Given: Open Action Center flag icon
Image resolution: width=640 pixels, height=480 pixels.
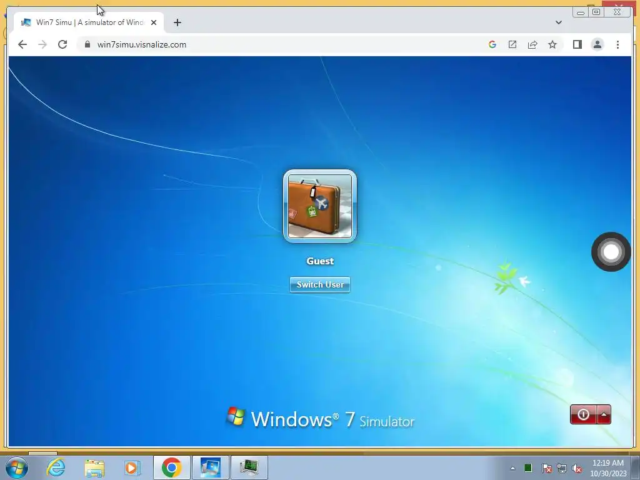Looking at the screenshot, I should click(x=546, y=468).
